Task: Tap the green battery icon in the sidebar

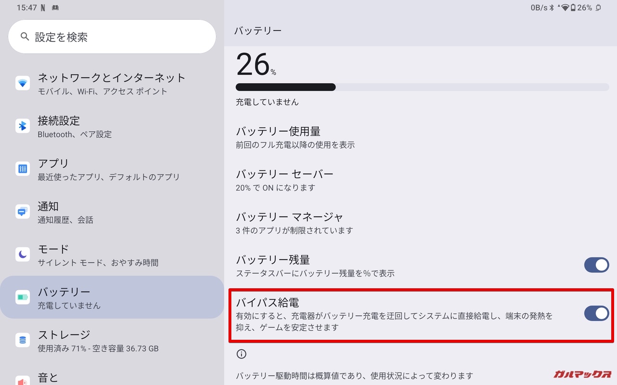Action: pos(23,297)
